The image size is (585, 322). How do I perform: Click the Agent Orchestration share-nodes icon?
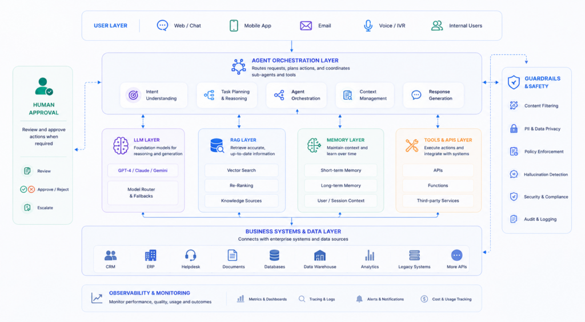(x=279, y=95)
